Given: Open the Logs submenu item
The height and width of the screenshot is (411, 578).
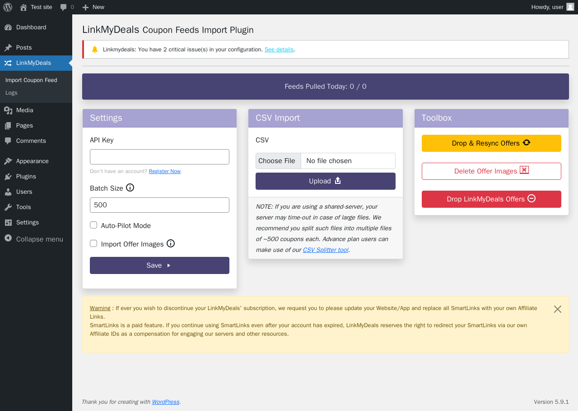Looking at the screenshot, I should [x=11, y=93].
